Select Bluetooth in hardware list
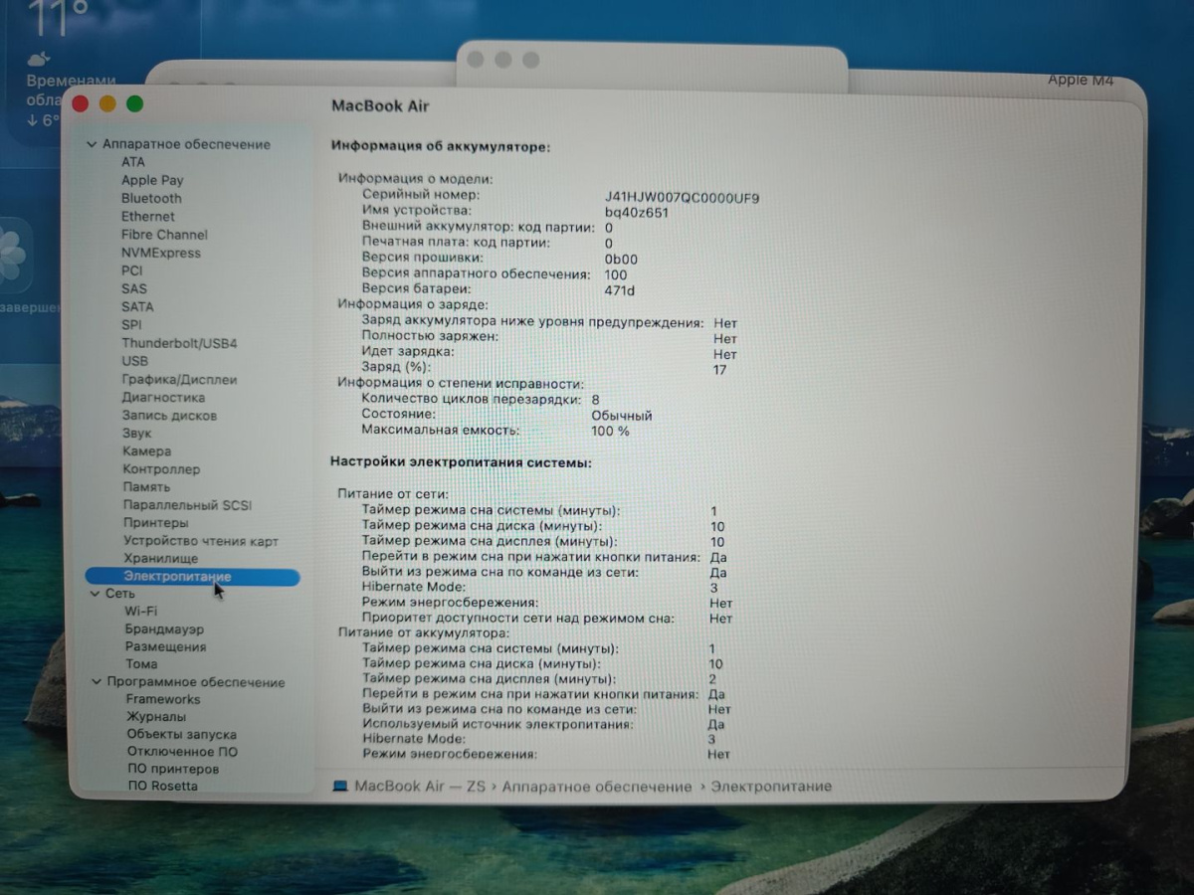1194x895 pixels. [x=151, y=198]
